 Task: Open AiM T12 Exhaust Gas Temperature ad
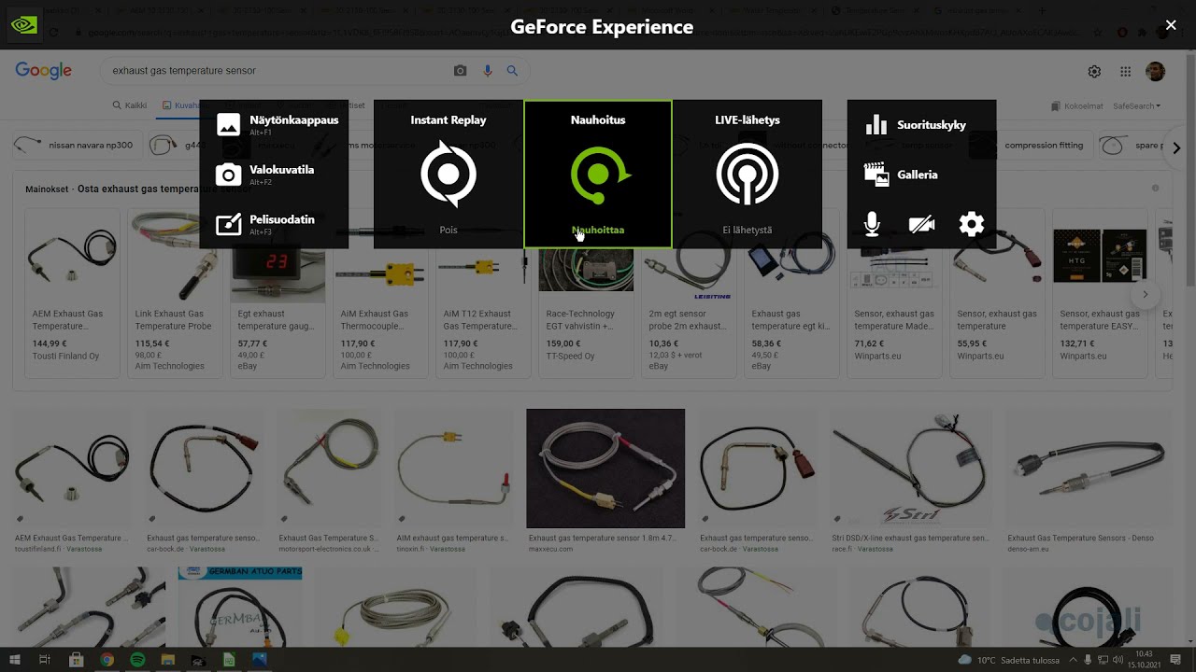[x=483, y=292]
